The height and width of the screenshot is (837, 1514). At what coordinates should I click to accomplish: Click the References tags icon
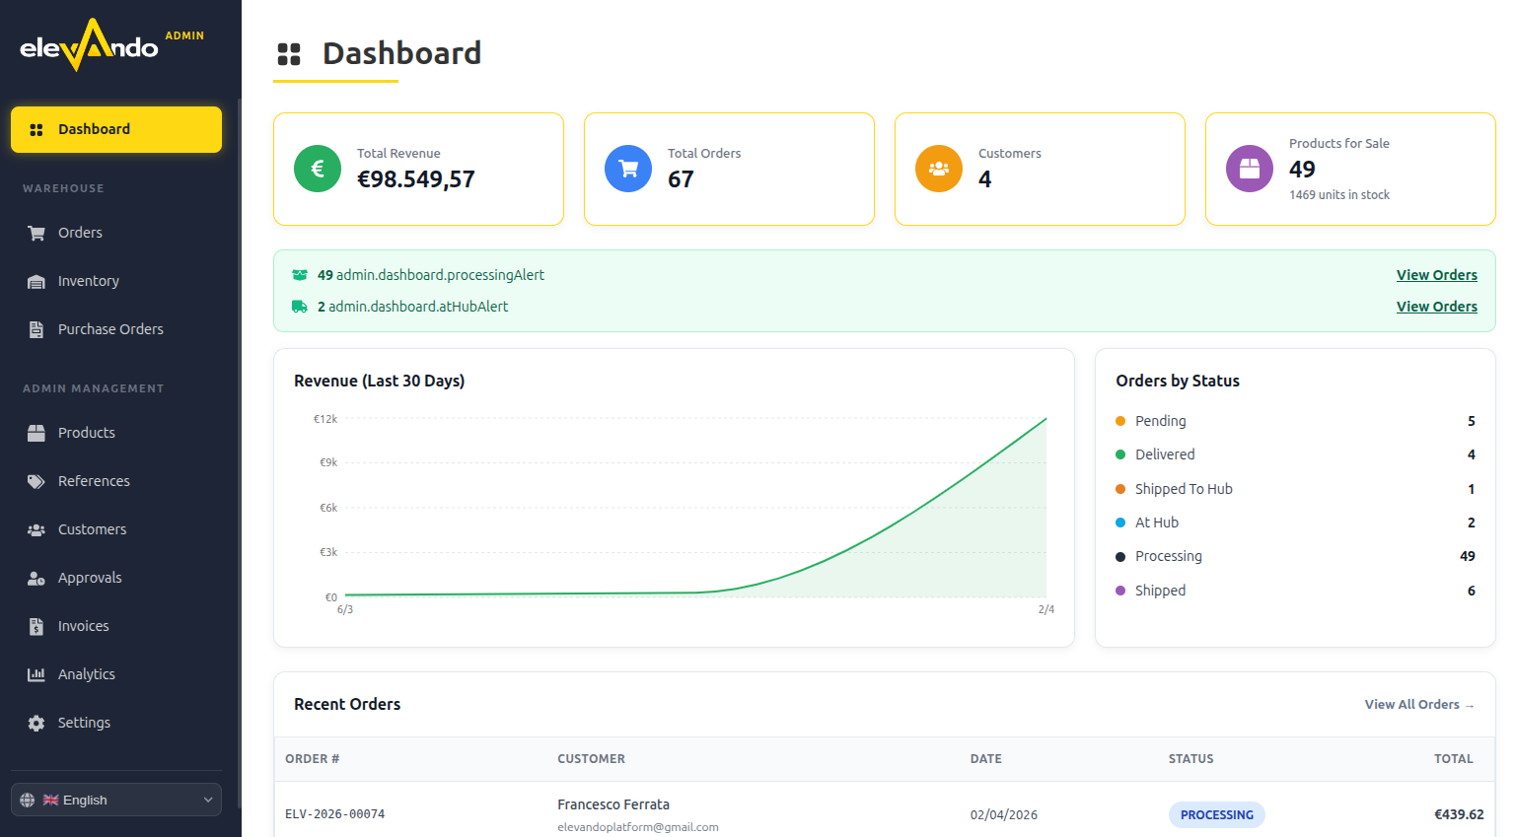[x=36, y=481]
